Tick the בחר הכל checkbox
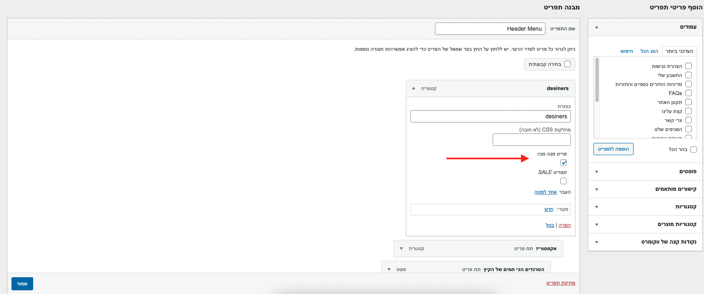The image size is (704, 294). pyautogui.click(x=694, y=149)
